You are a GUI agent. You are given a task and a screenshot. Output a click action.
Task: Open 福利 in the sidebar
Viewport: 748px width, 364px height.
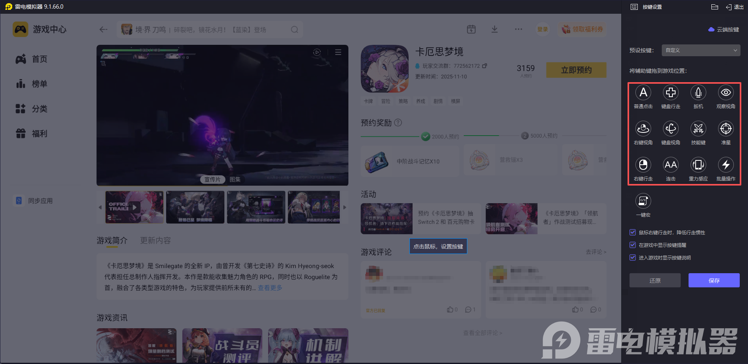tap(31, 134)
